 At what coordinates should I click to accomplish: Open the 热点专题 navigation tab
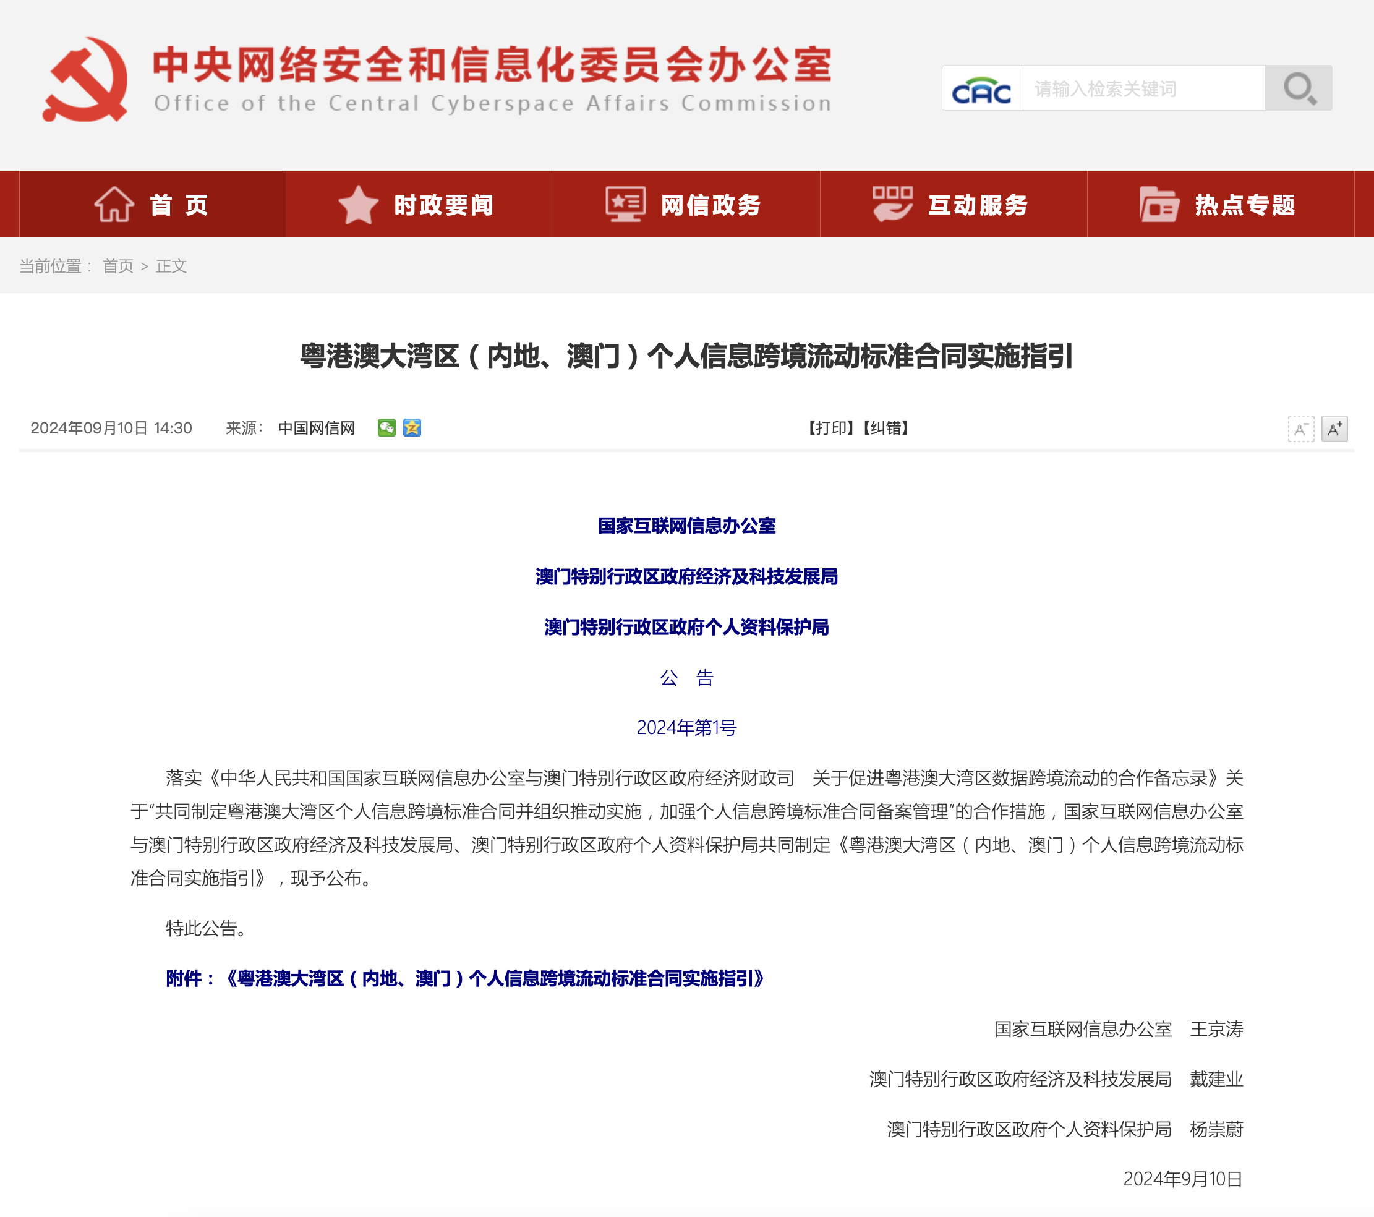coord(1244,205)
